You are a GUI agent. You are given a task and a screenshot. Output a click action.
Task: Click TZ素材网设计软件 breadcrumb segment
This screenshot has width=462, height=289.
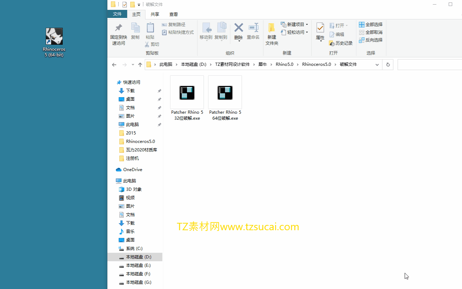(232, 64)
